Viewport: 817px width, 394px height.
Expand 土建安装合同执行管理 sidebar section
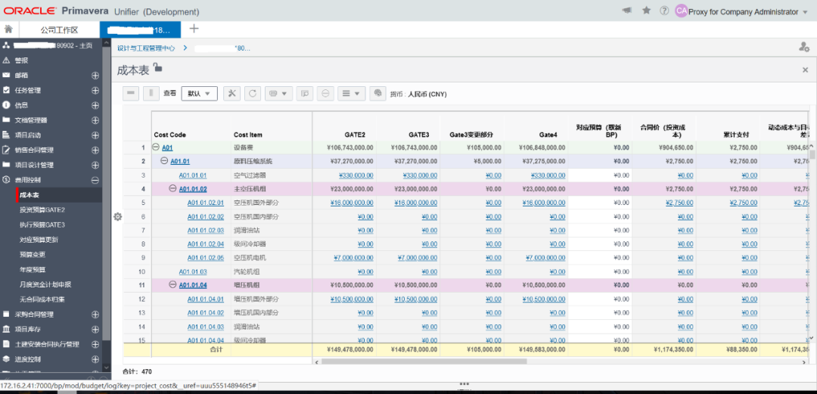click(95, 345)
